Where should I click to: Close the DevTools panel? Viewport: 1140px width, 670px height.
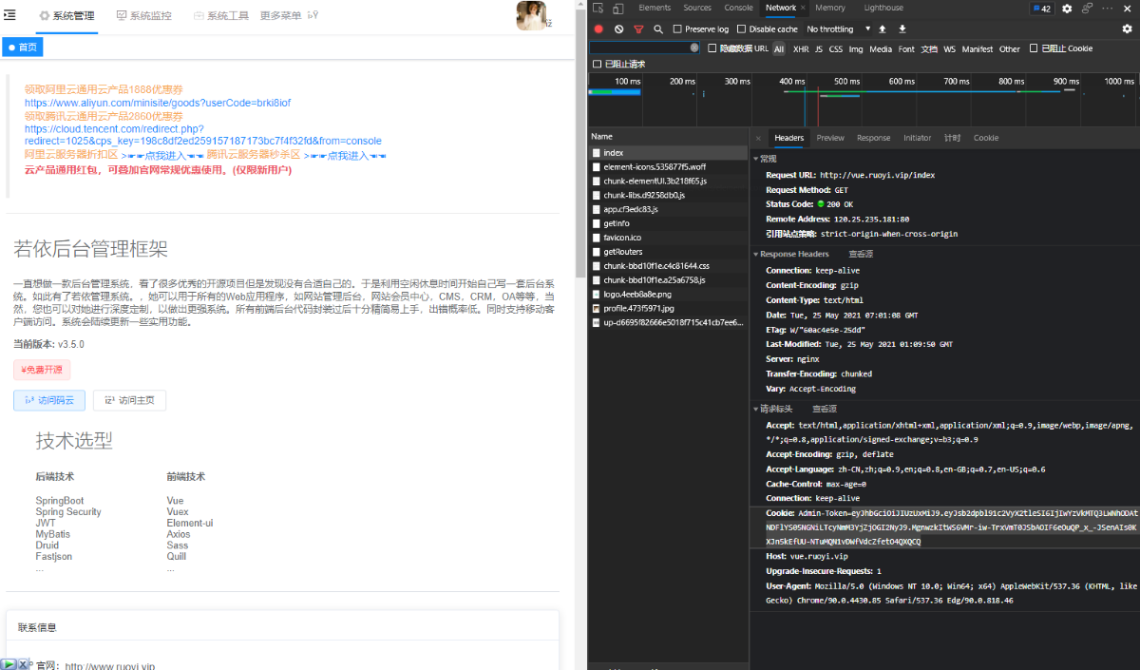(1128, 9)
